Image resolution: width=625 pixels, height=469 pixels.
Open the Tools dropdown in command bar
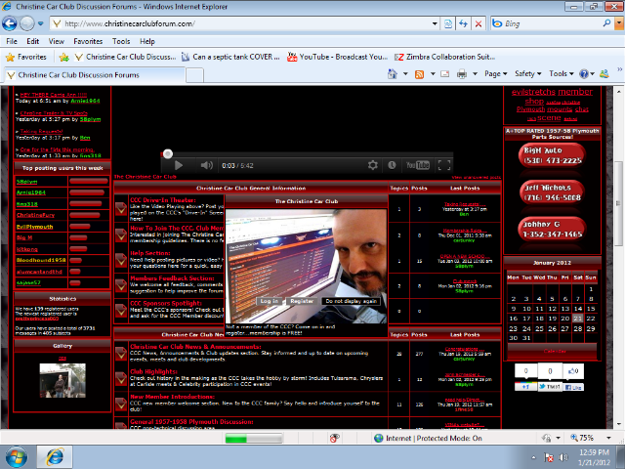point(562,74)
